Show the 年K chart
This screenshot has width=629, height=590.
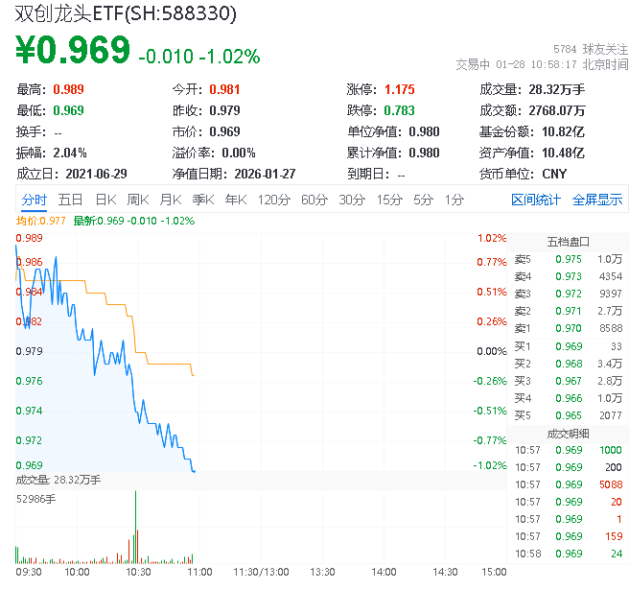[x=235, y=200]
